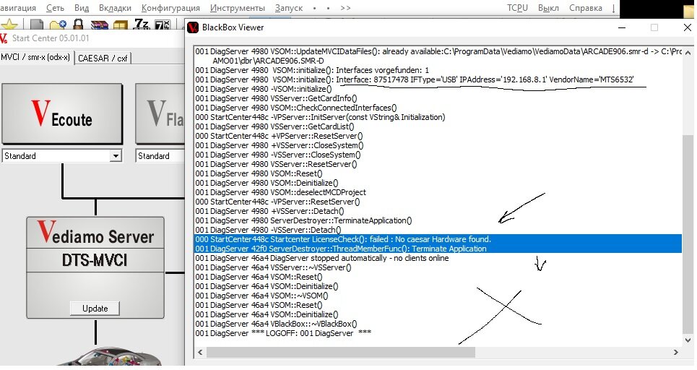This screenshot has width=697, height=370.
Task: Select log line '-VPServer::InitServer(const VString& Initialization)'
Action: pyautogui.click(x=438, y=117)
